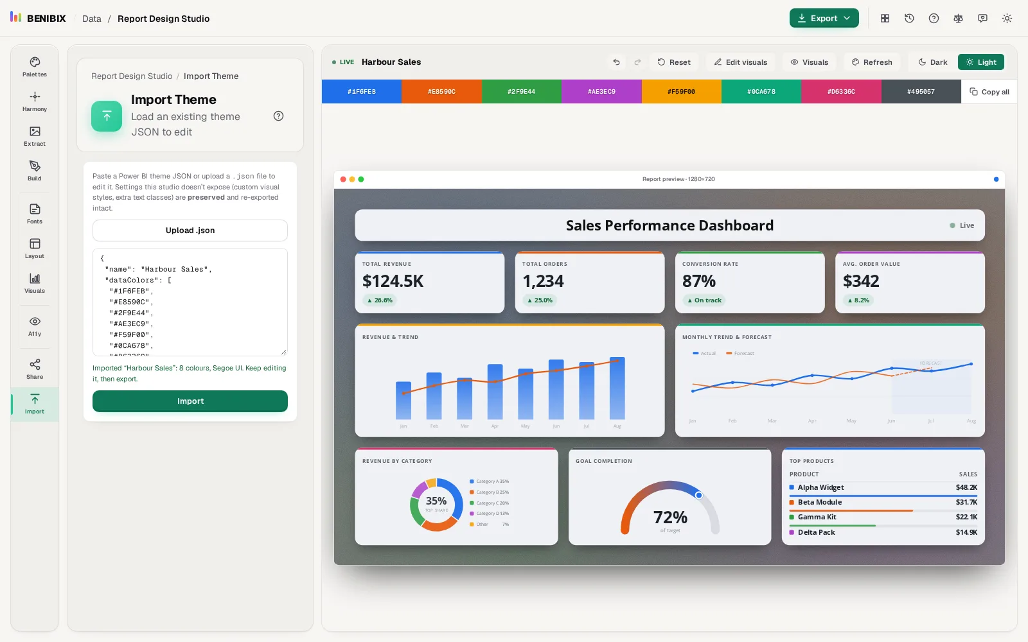Select the #495057 gray swatch
Image resolution: width=1028 pixels, height=642 pixels.
tap(921, 92)
